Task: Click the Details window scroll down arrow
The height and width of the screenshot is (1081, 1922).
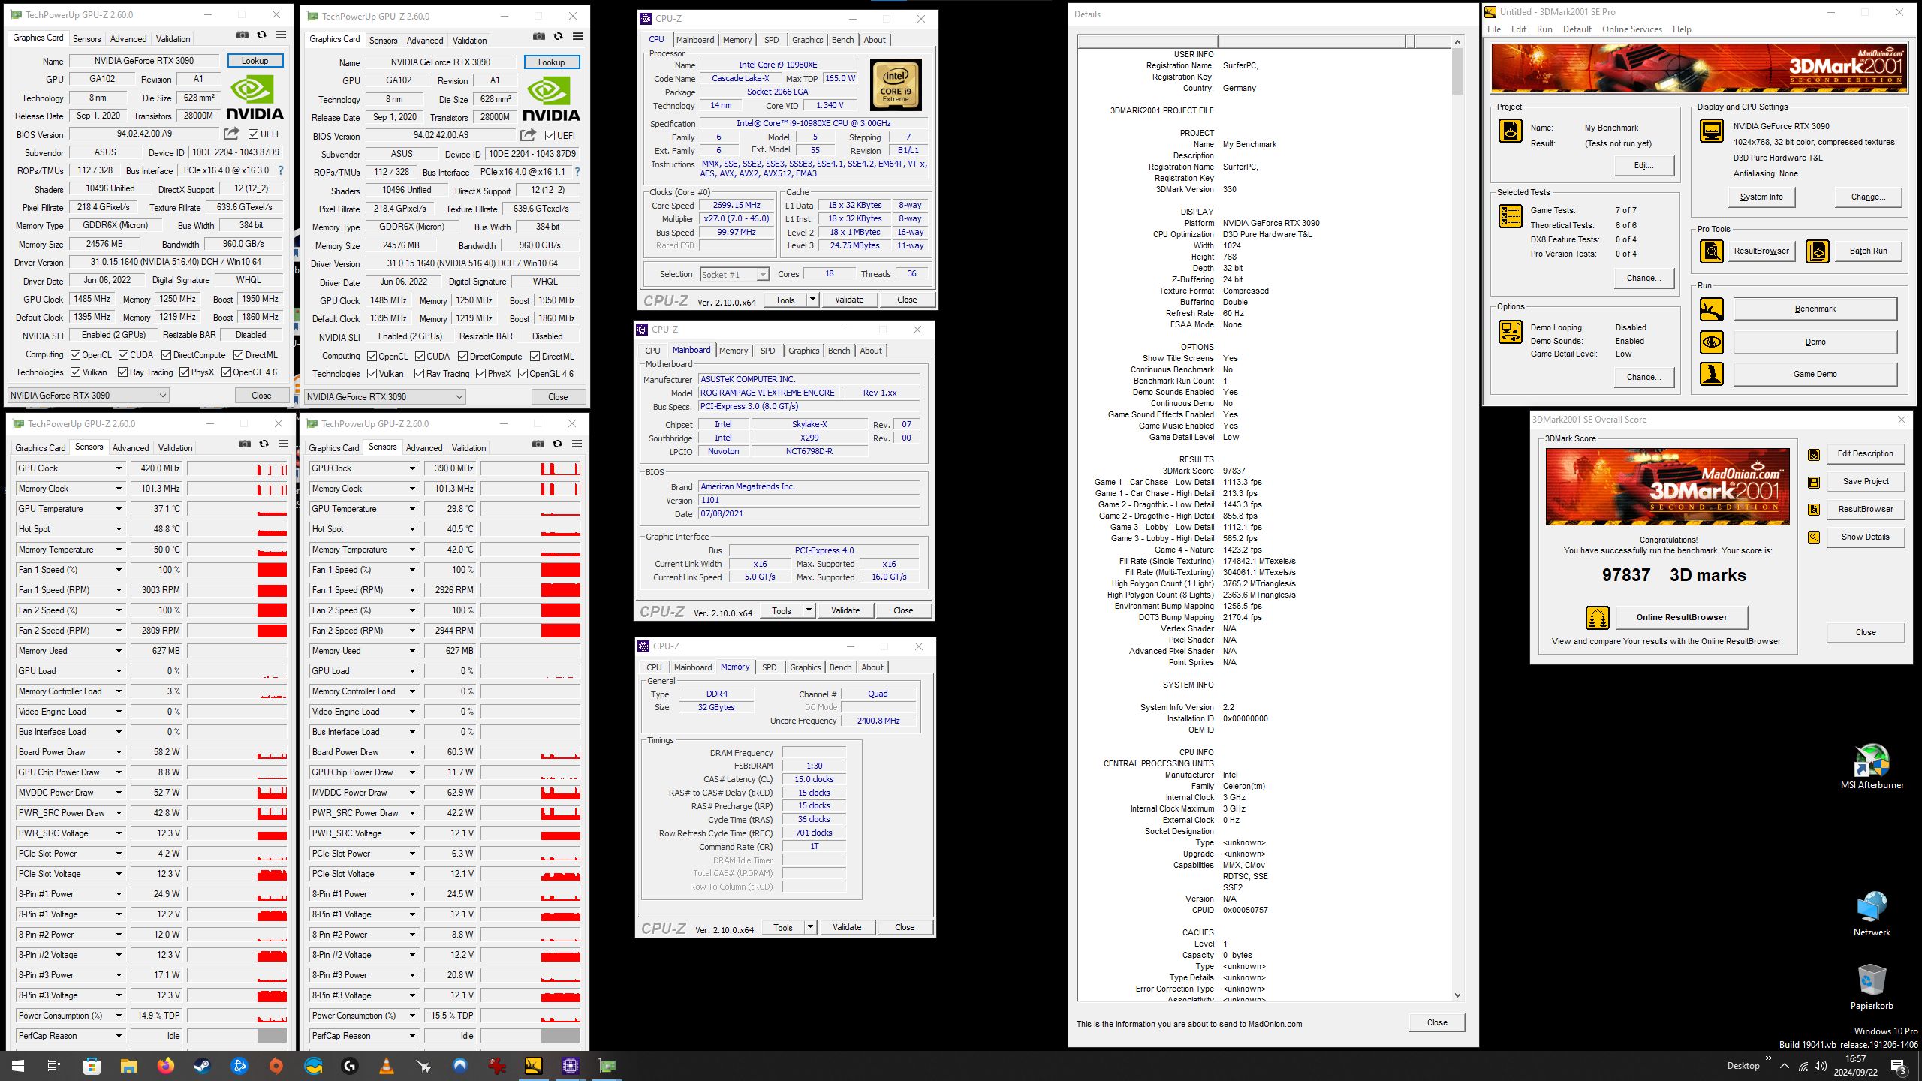Action: [1457, 995]
